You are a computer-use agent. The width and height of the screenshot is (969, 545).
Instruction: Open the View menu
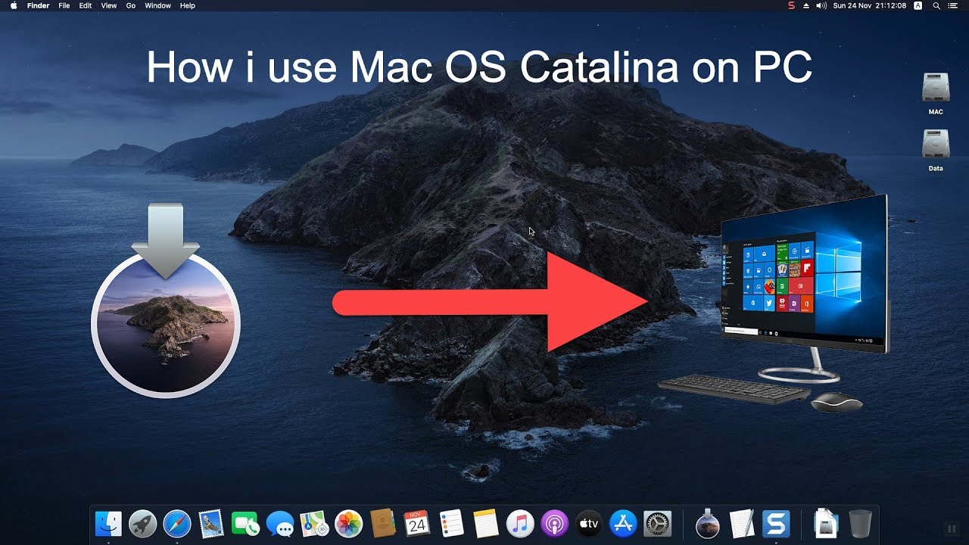tap(109, 5)
